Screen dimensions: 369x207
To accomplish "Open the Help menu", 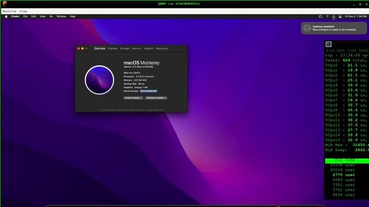I will (73, 17).
